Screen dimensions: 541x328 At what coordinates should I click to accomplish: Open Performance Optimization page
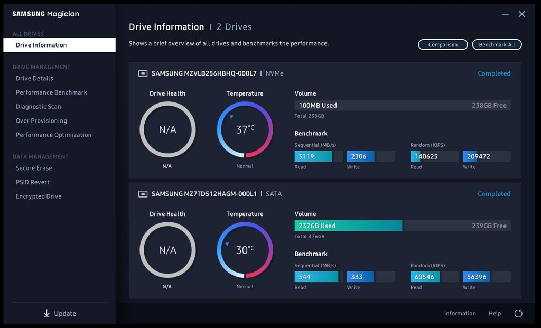tap(53, 135)
